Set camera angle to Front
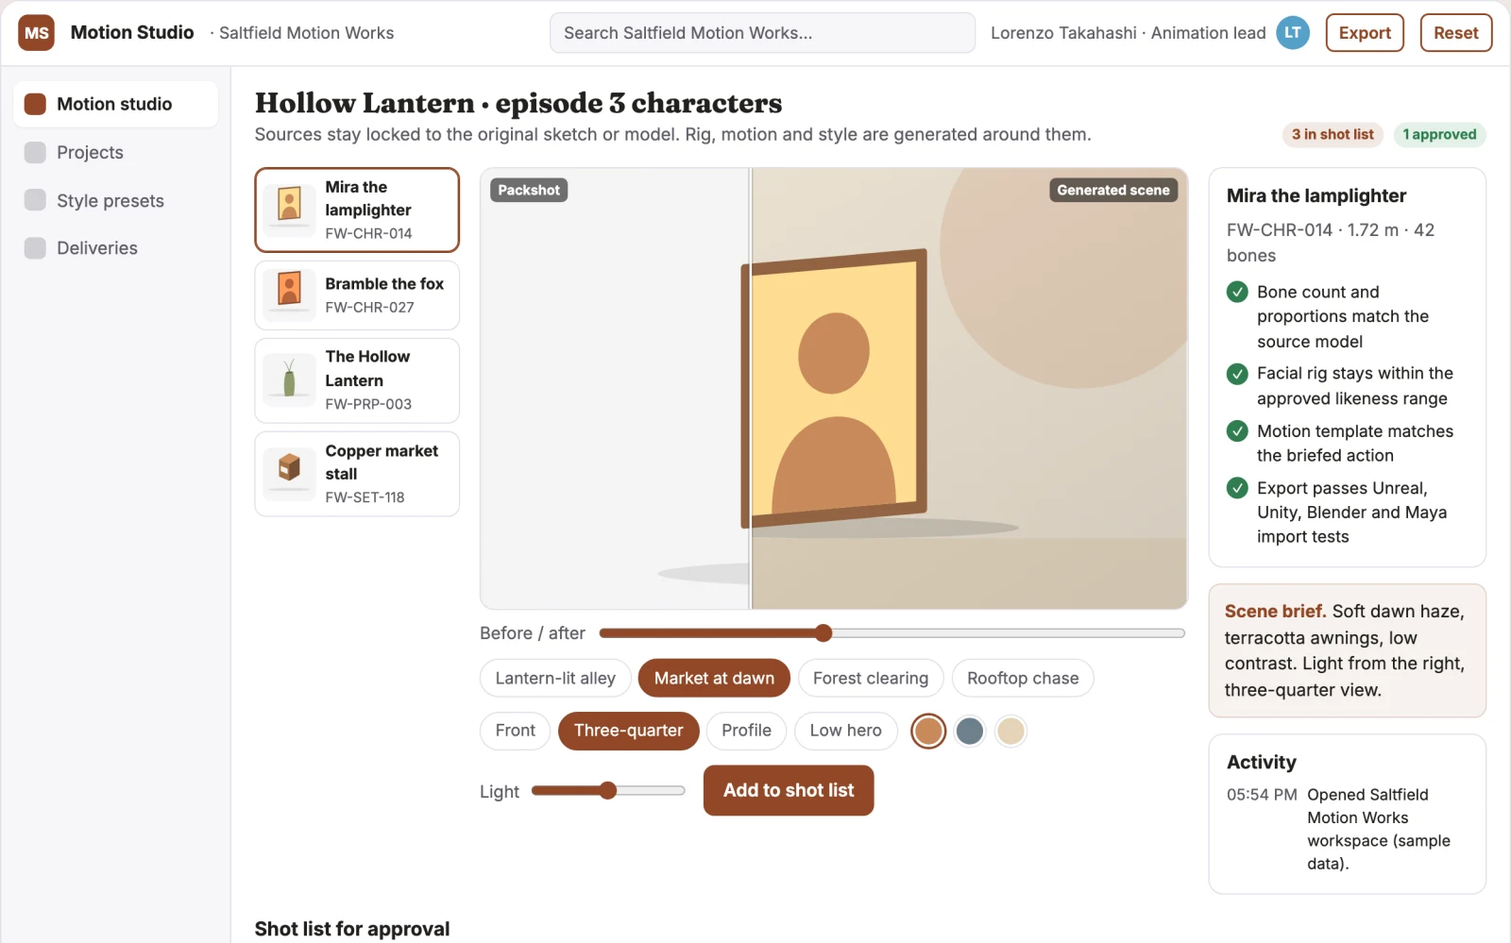The width and height of the screenshot is (1511, 943). point(515,731)
